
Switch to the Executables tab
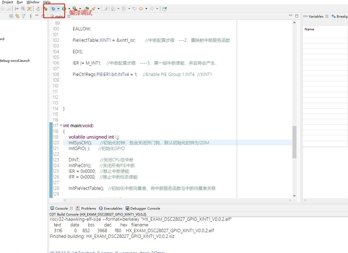pos(111,208)
